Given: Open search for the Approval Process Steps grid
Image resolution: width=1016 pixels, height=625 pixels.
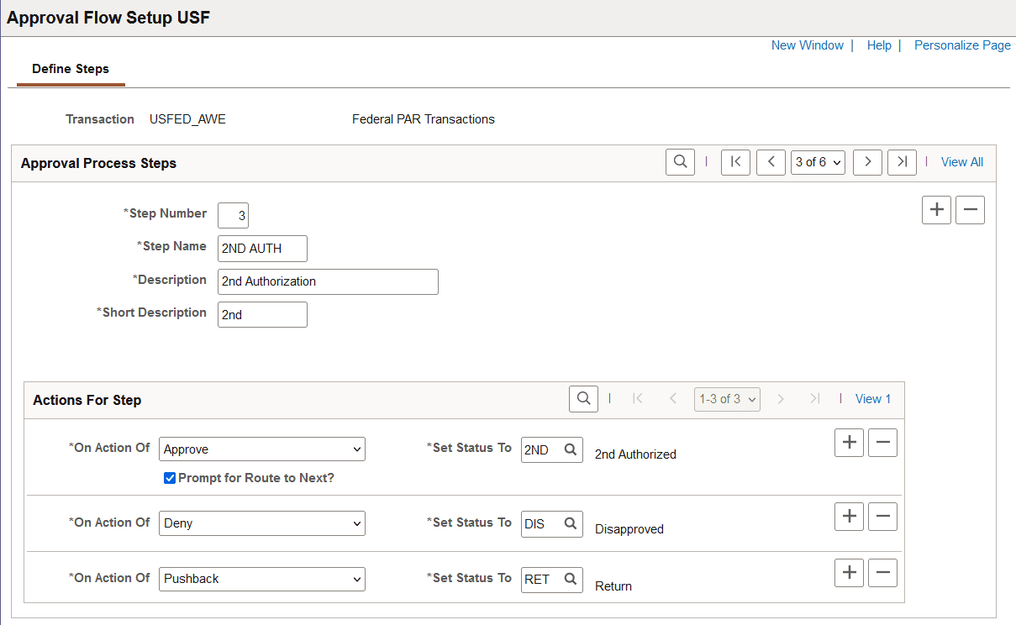Looking at the screenshot, I should pos(680,161).
